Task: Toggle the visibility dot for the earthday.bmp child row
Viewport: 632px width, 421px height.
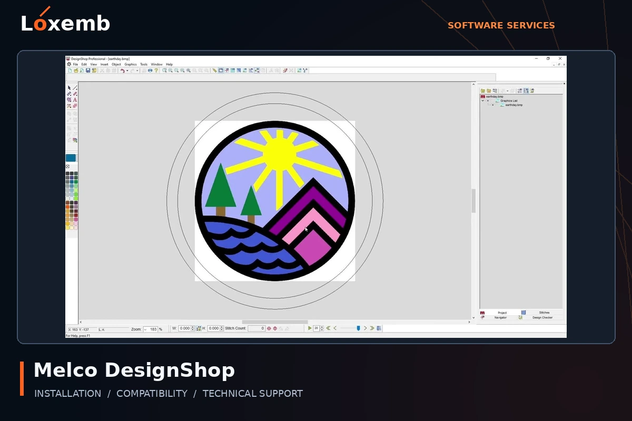Action: (493, 105)
